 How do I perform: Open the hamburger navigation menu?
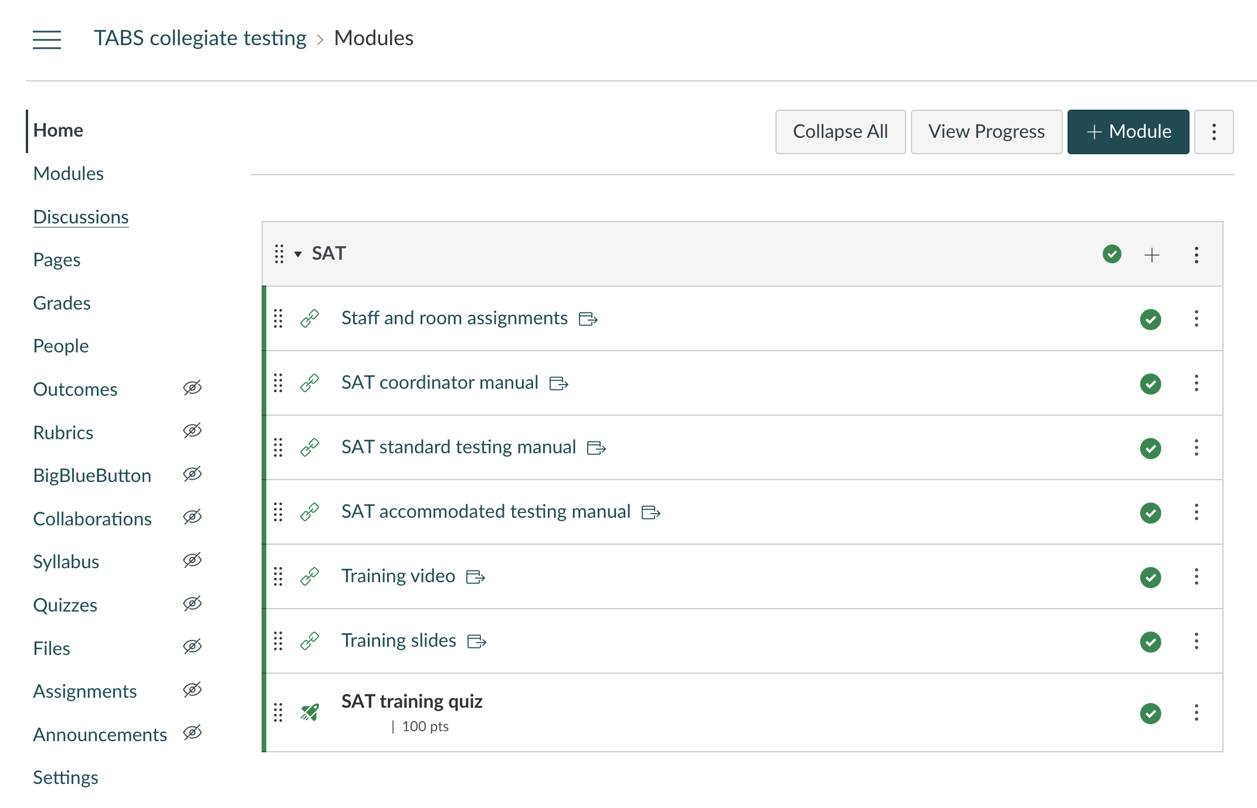click(x=47, y=39)
